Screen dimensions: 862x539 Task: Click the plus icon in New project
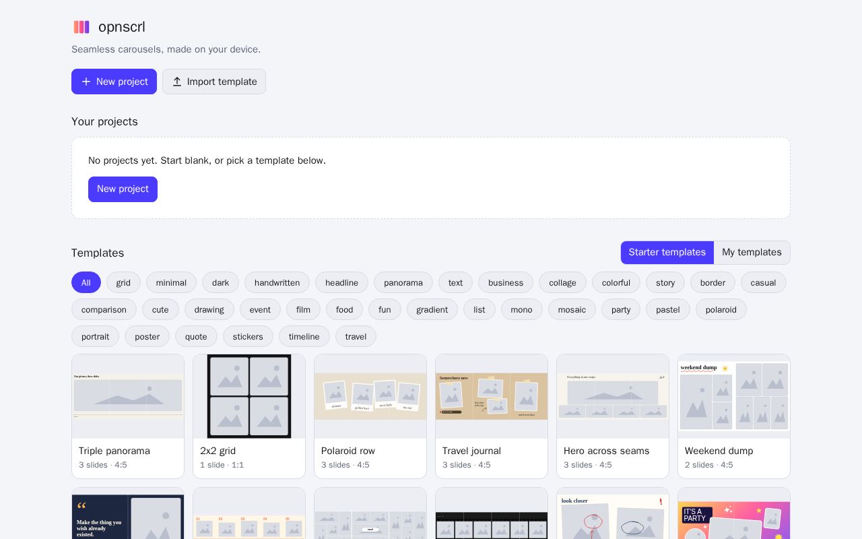click(86, 82)
